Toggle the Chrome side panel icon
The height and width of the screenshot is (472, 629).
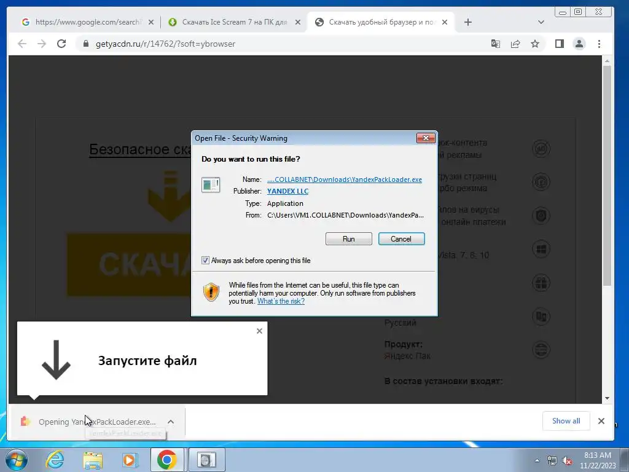pyautogui.click(x=560, y=44)
